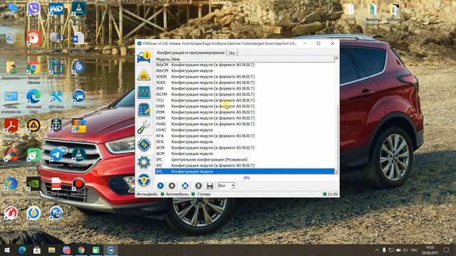Open the wrench service procedures section

point(144,127)
